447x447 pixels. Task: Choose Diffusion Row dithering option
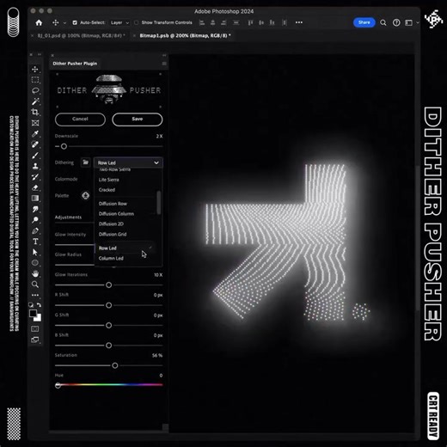113,204
